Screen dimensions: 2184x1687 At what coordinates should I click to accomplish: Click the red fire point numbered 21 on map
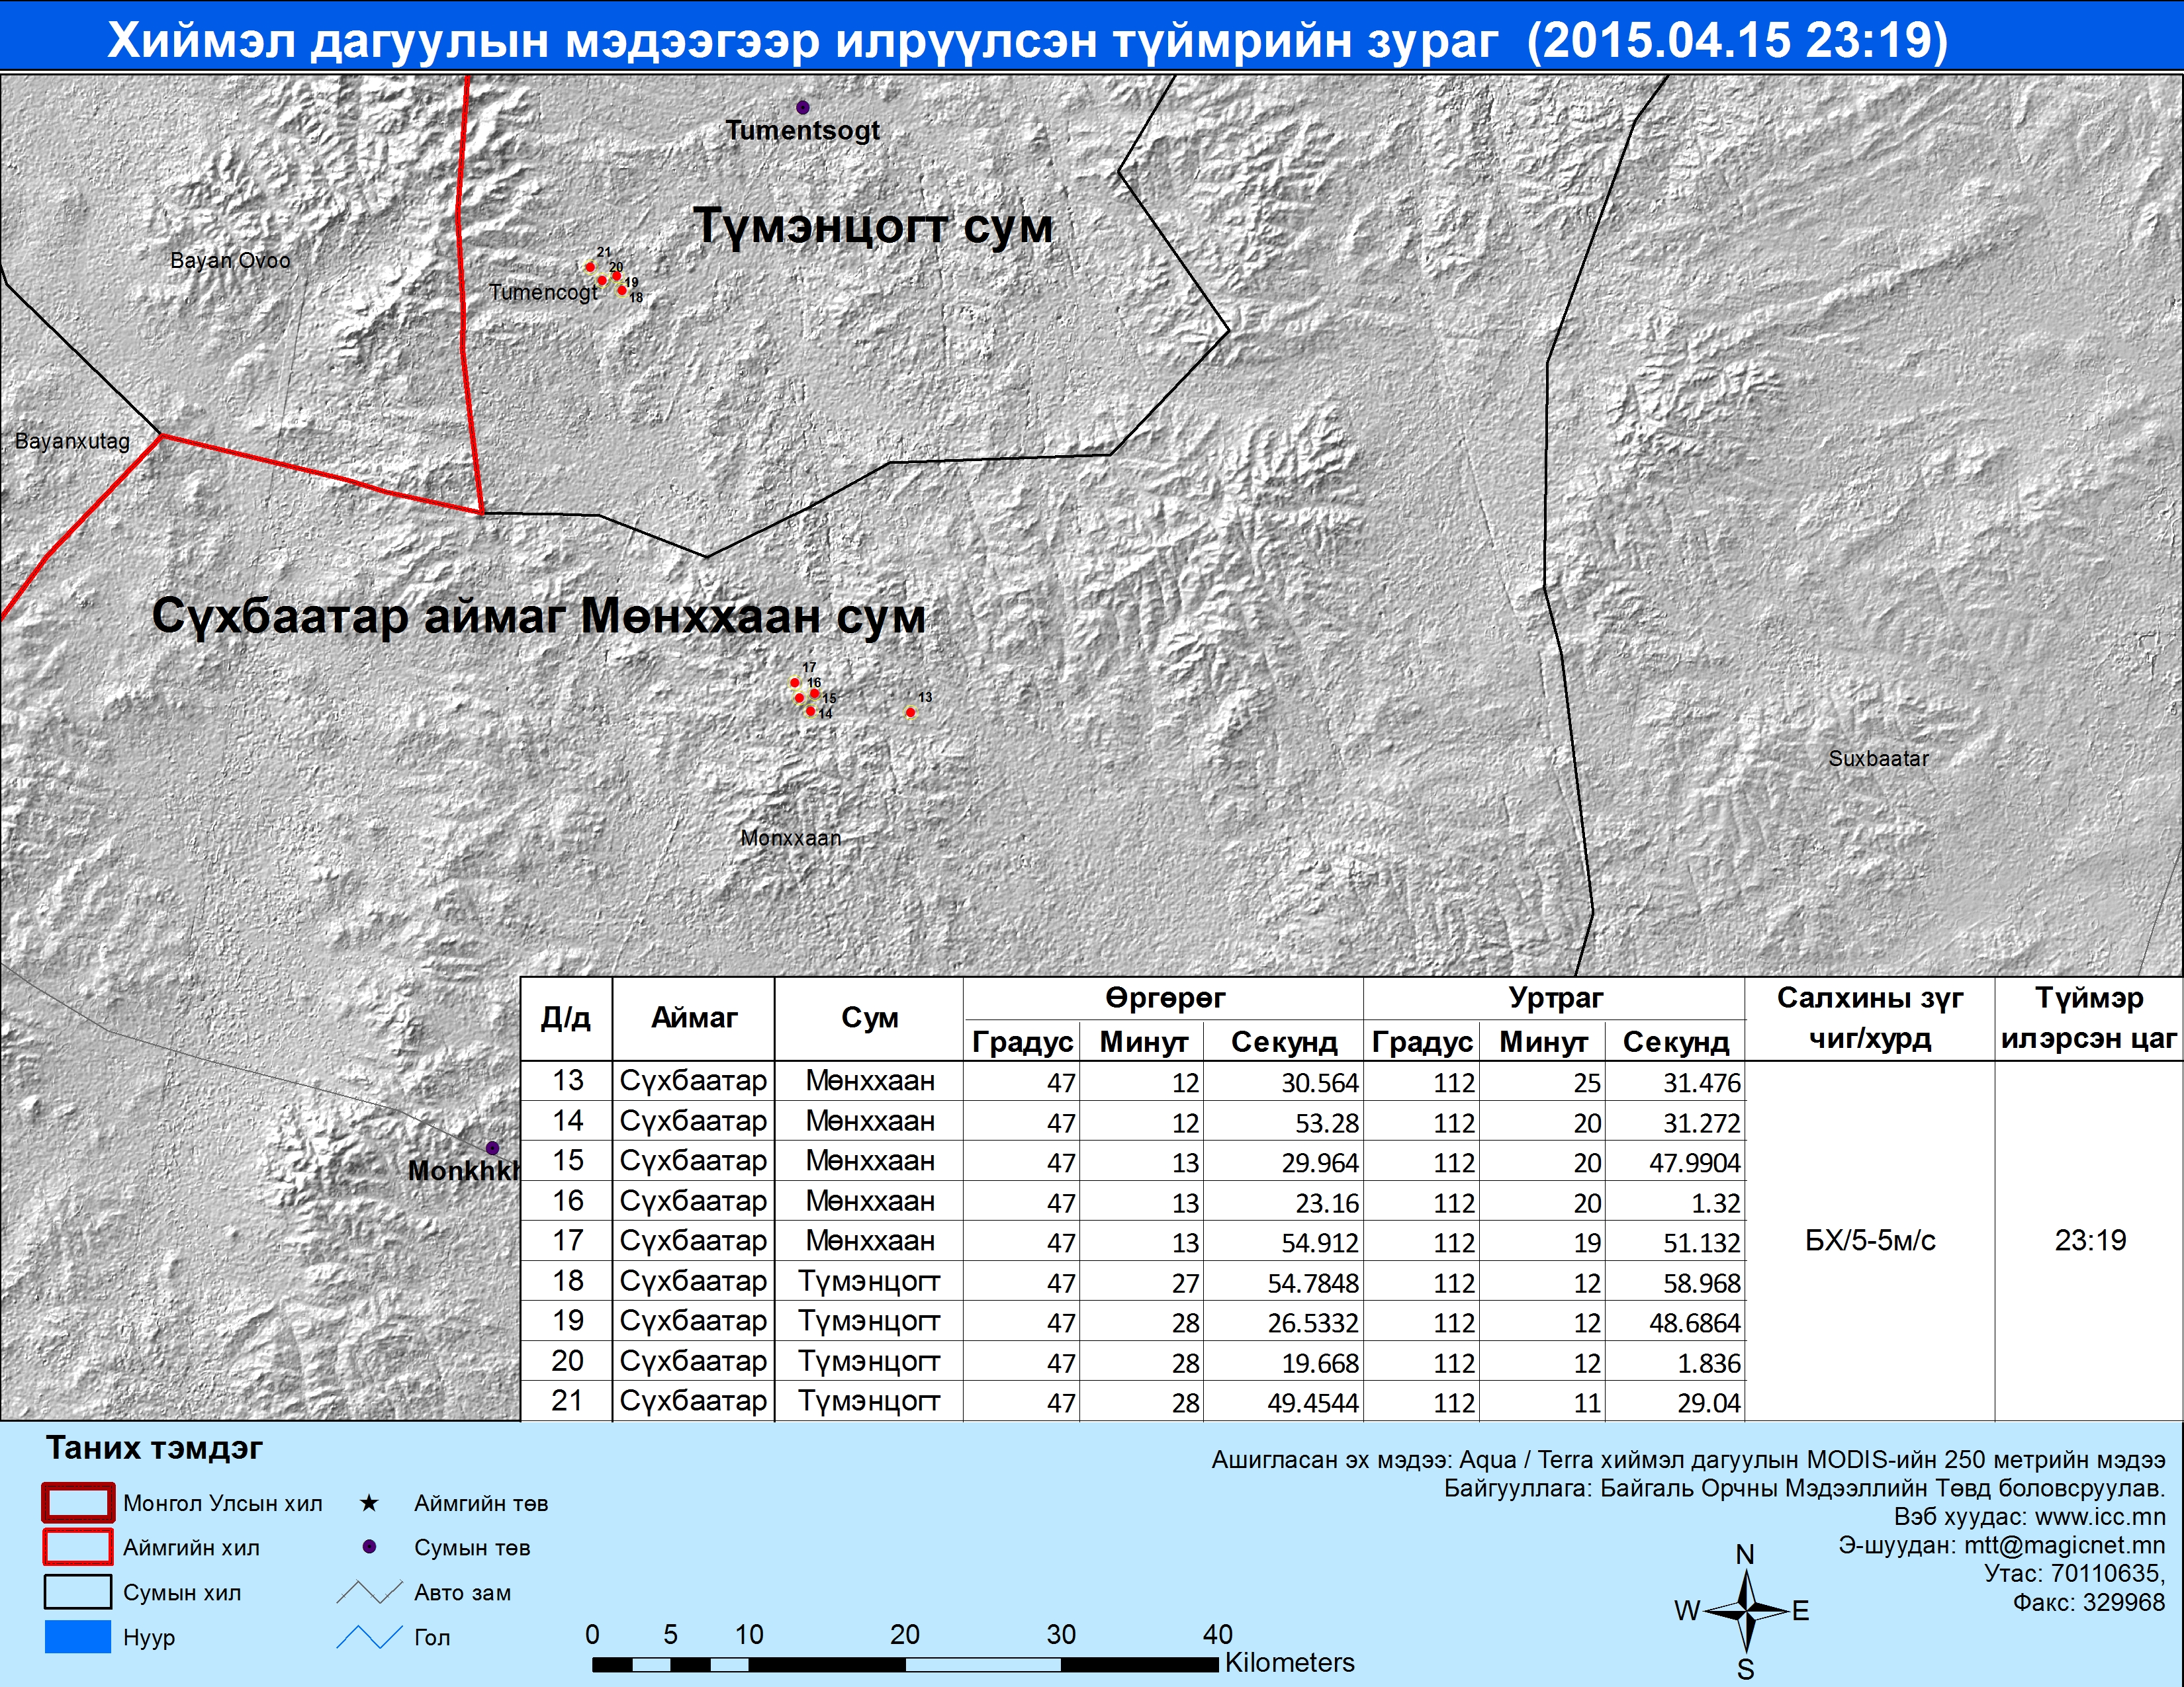(590, 267)
